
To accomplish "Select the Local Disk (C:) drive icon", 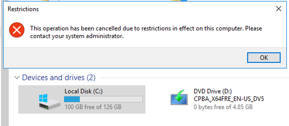I will click(50, 102).
